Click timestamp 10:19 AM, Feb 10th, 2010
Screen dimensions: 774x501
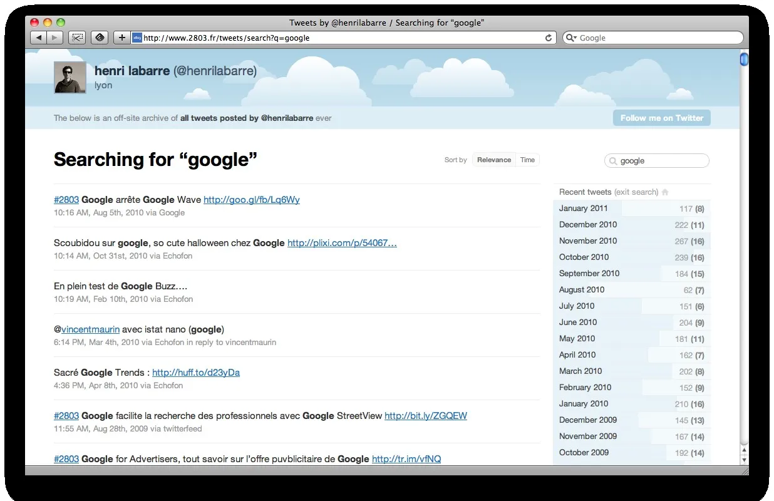tap(101, 299)
